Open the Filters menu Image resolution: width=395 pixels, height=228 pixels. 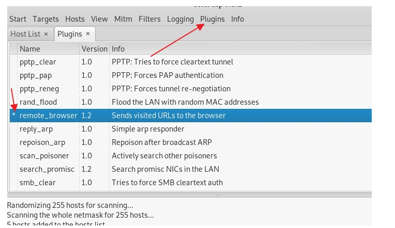[x=149, y=19]
